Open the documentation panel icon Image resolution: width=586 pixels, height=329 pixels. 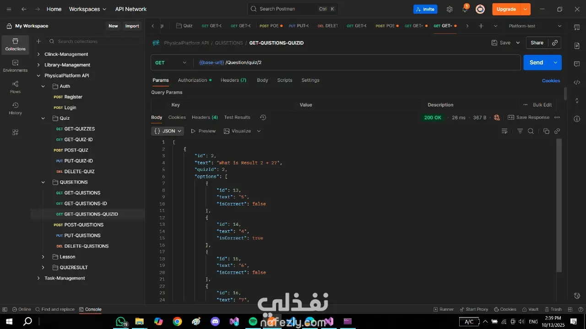coord(577,46)
